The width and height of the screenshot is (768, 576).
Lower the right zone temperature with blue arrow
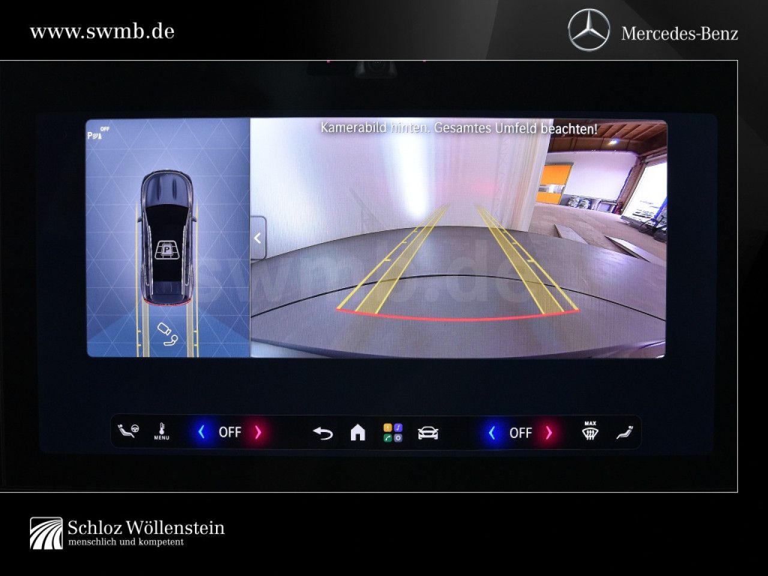click(492, 432)
